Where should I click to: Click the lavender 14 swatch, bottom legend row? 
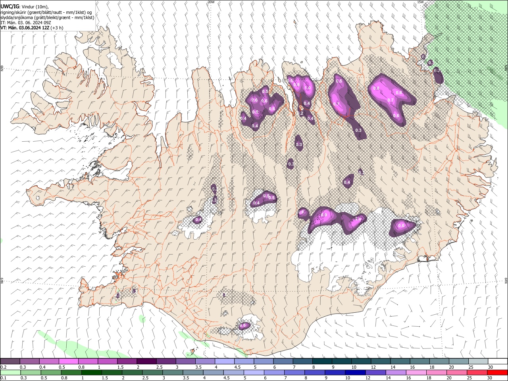click(x=396, y=373)
